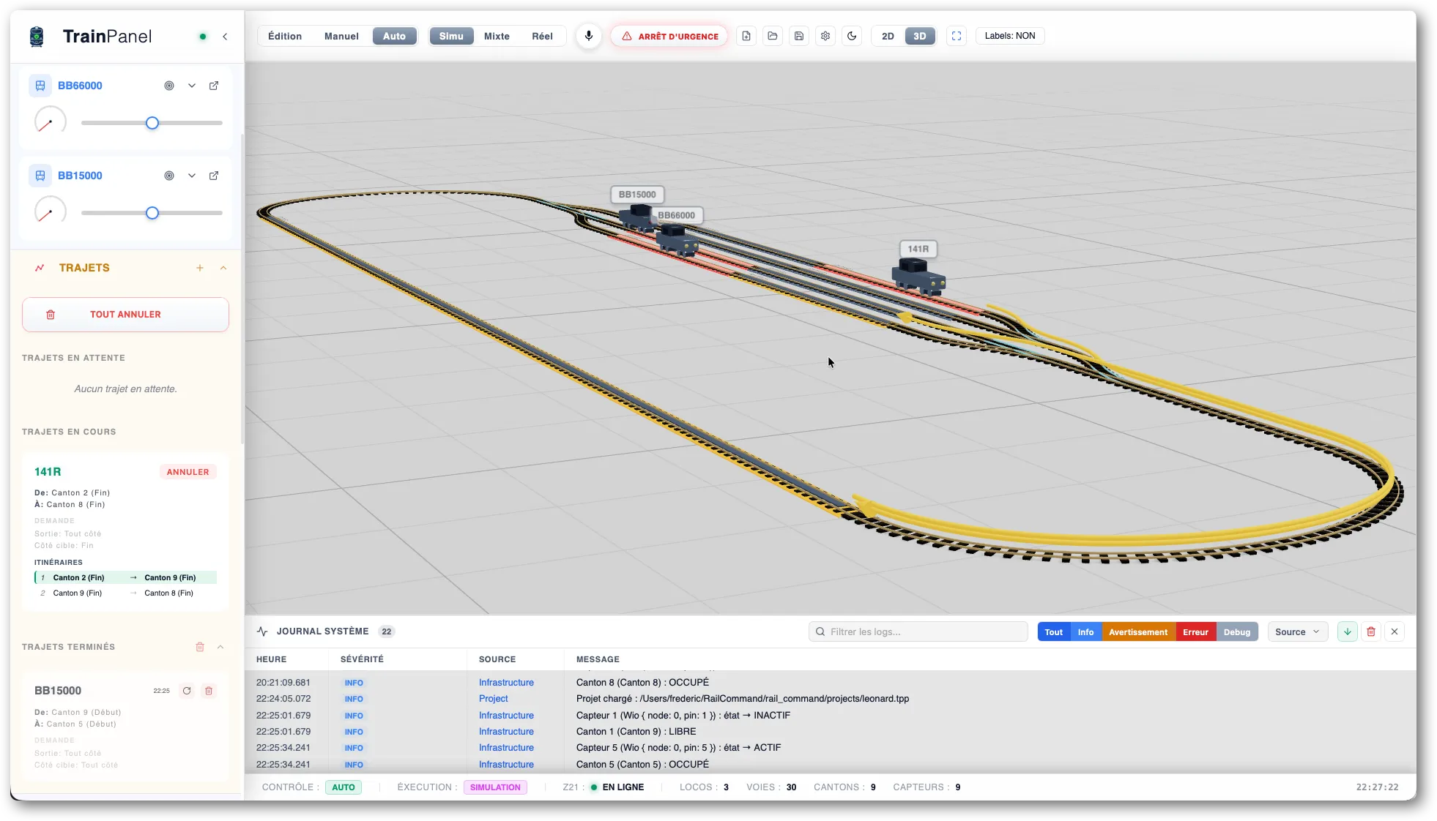The image size is (1437, 821).
Task: Filter logs by Avertissement tab
Action: click(1138, 631)
